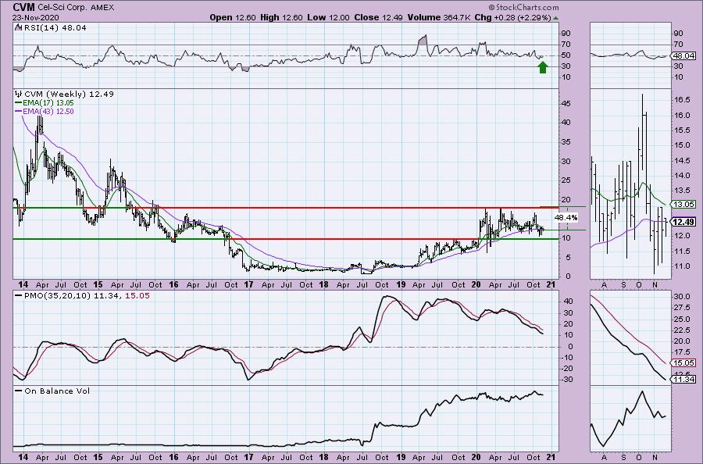Viewport: 703px width, 464px height.
Task: Click the Chg +0.28 (+2.29%) value
Action: pyautogui.click(x=513, y=17)
